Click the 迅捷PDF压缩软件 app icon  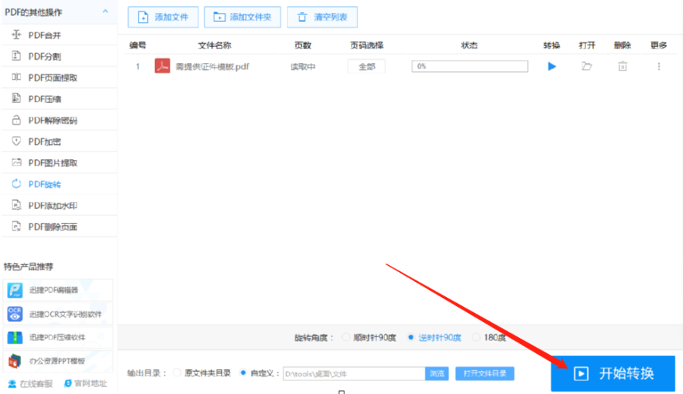[15, 337]
